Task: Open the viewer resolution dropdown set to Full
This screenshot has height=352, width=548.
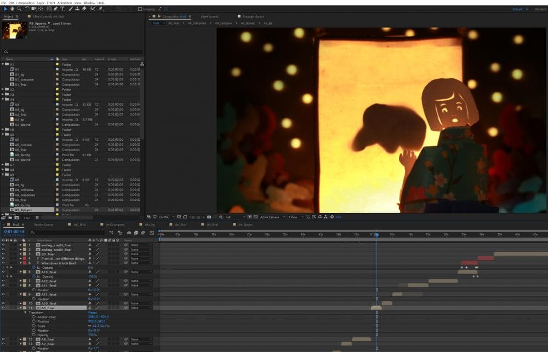Action: (x=235, y=217)
